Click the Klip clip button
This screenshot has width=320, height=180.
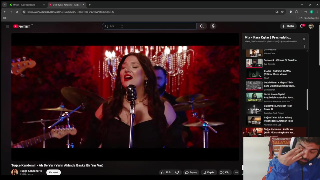(x=225, y=172)
